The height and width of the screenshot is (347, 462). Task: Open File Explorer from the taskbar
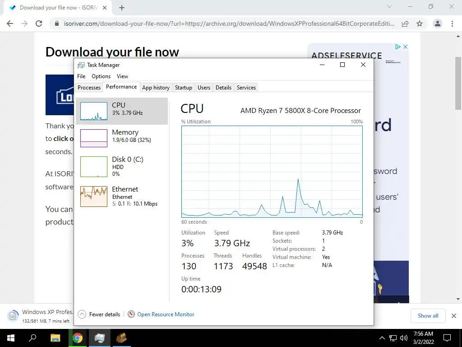point(55,338)
